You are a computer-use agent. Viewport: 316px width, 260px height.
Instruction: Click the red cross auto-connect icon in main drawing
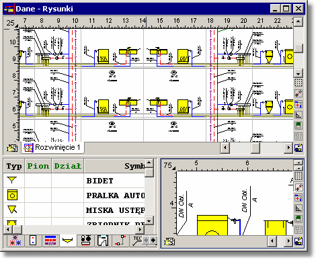point(299,104)
